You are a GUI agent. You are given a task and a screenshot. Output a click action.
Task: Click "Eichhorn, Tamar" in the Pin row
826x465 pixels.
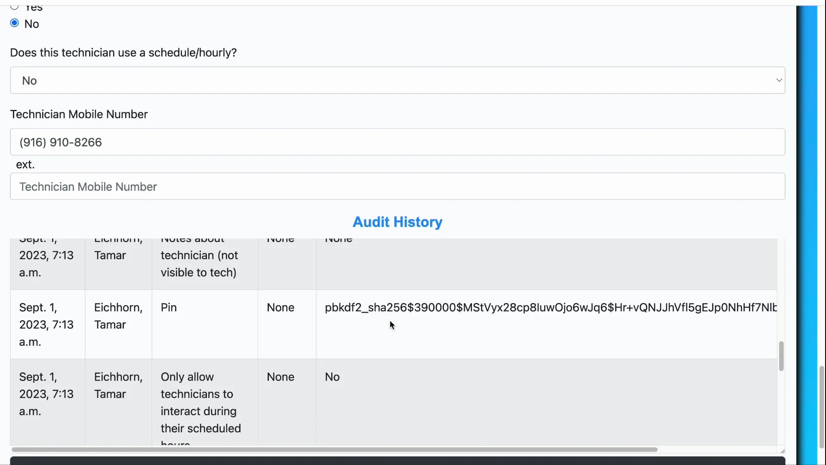[x=118, y=316]
